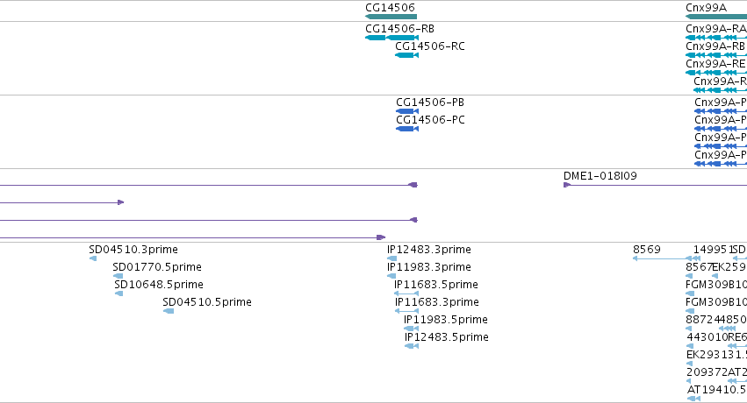The image size is (747, 403).
Task: Select the SD01770.5prime EST feature
Action: point(118,276)
